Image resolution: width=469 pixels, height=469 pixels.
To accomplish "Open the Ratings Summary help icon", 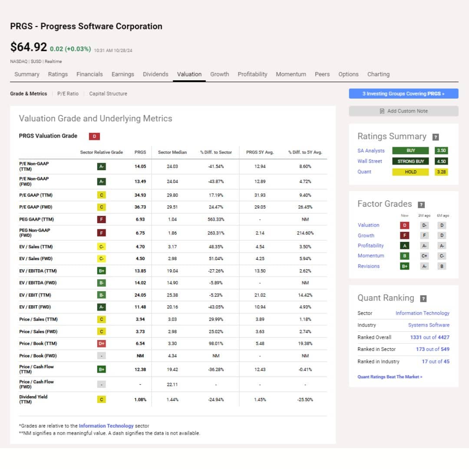I will tap(436, 137).
